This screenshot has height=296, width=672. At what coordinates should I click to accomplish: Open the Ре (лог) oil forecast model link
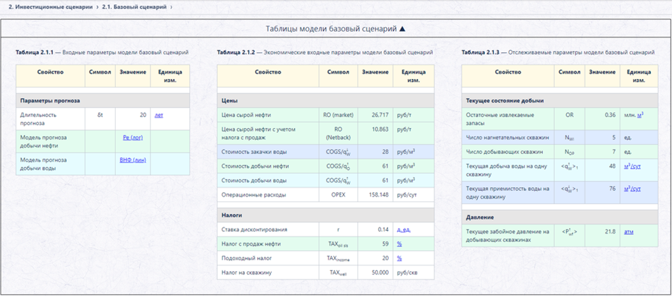(x=132, y=137)
